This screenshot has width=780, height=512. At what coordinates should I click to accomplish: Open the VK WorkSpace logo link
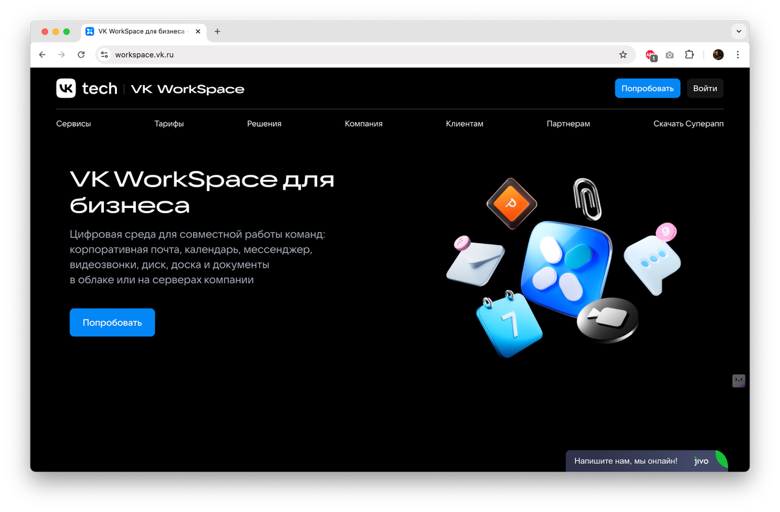pyautogui.click(x=188, y=89)
